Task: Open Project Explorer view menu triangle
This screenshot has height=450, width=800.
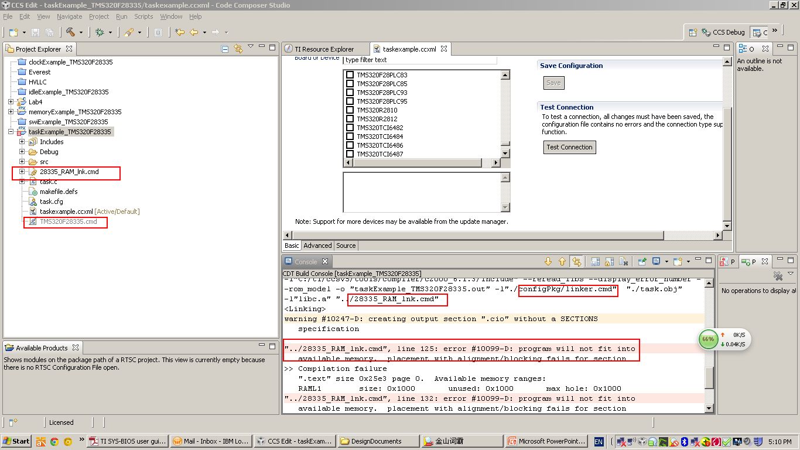Action: [251, 46]
